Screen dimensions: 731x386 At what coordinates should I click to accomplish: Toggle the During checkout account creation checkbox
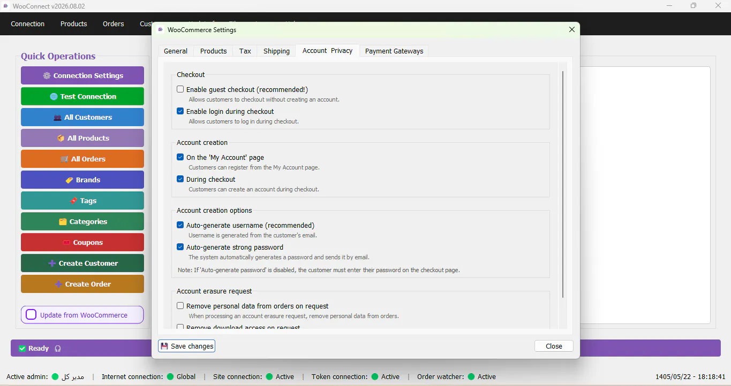coord(180,179)
